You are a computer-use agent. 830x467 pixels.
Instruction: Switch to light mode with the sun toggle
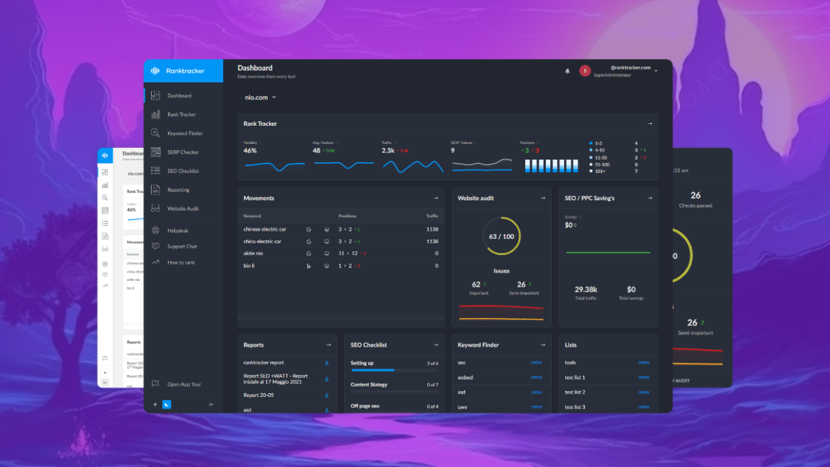coord(155,404)
